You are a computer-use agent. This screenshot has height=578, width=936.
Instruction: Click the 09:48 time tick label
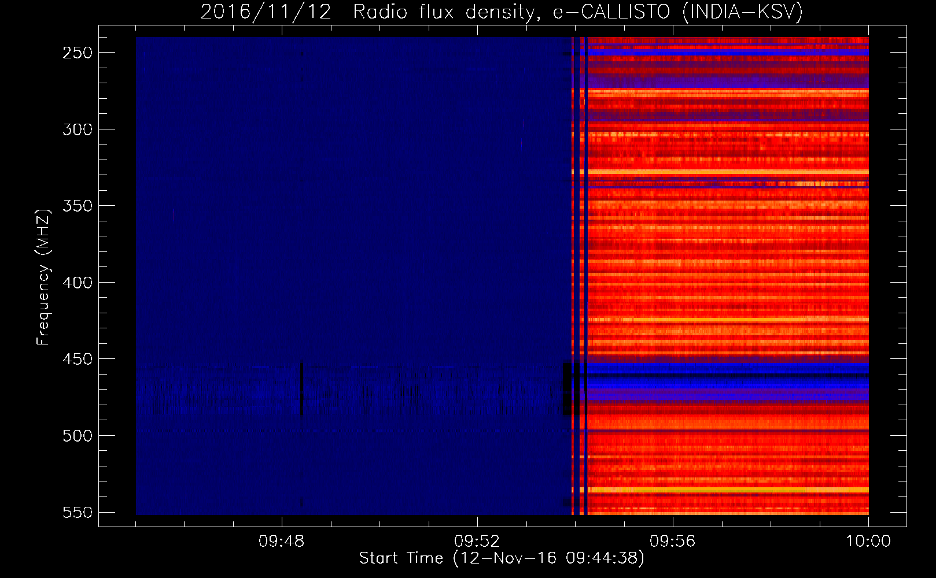[x=282, y=542]
